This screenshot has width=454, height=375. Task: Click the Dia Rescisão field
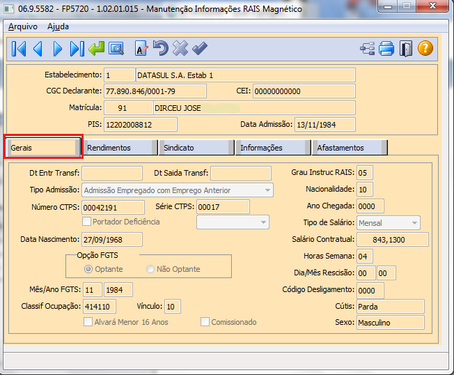point(366,273)
